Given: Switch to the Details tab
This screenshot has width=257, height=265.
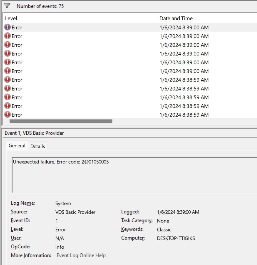Looking at the screenshot, I should tap(37, 146).
